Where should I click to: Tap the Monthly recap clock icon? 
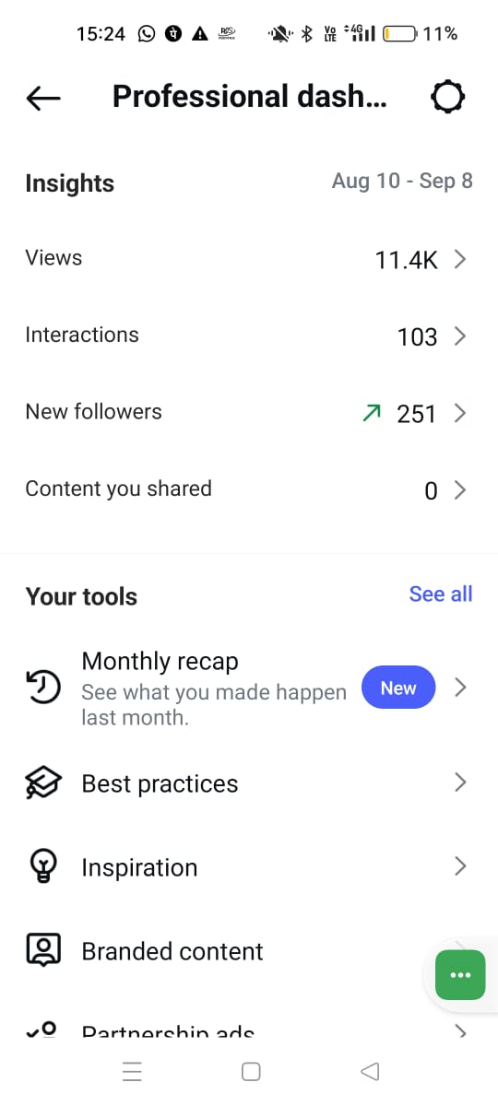[43, 686]
